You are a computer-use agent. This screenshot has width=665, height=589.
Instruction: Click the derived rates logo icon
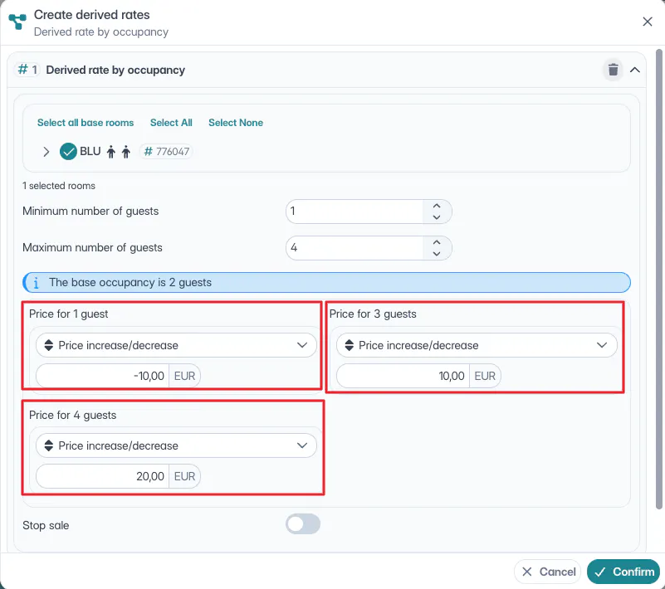(x=17, y=22)
